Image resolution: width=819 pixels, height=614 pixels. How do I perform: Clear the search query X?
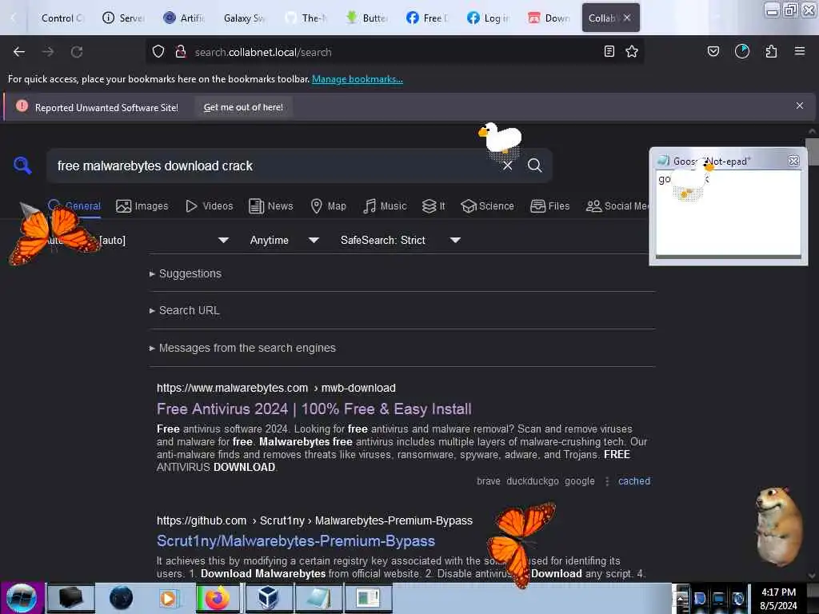click(507, 165)
